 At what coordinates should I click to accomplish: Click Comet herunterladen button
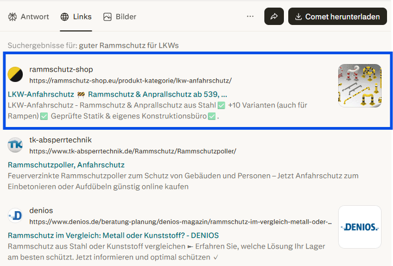coord(337,16)
